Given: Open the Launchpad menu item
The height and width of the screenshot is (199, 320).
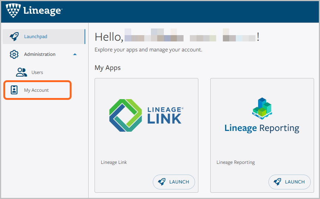Looking at the screenshot, I should click(x=44, y=37).
